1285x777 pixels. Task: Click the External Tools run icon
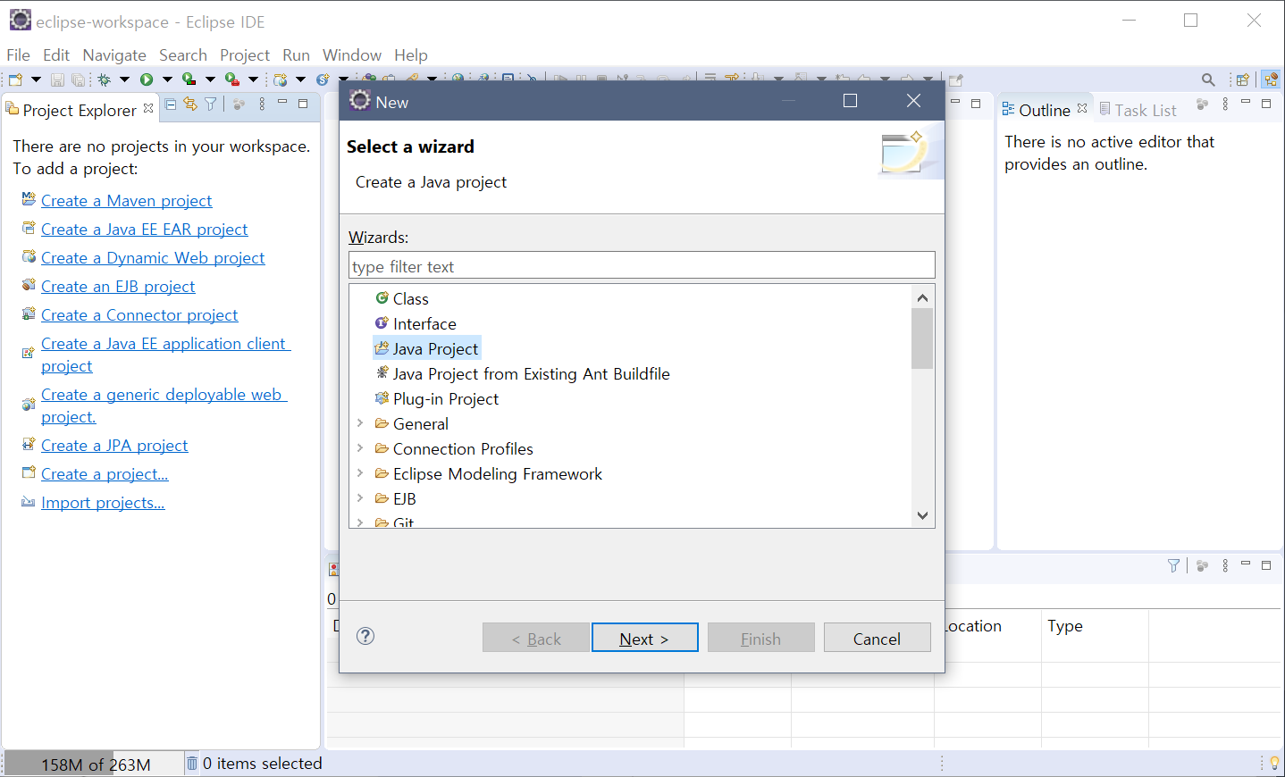pyautogui.click(x=232, y=79)
